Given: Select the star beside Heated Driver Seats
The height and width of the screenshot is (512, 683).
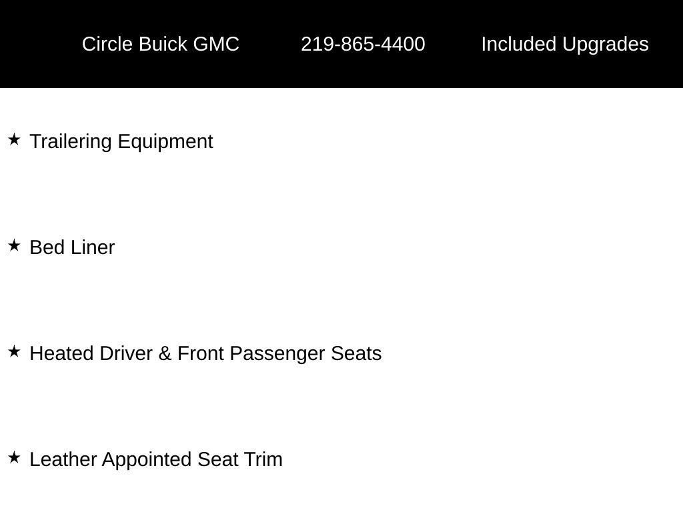Looking at the screenshot, I should pyautogui.click(x=14, y=352).
